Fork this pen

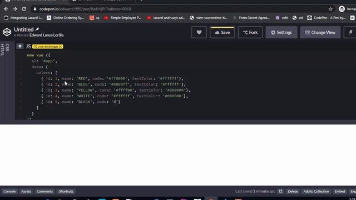[250, 32]
